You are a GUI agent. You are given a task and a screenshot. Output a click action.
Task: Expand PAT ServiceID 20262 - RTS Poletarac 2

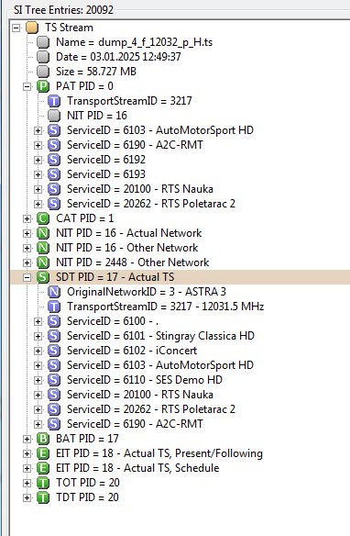pyautogui.click(x=38, y=204)
